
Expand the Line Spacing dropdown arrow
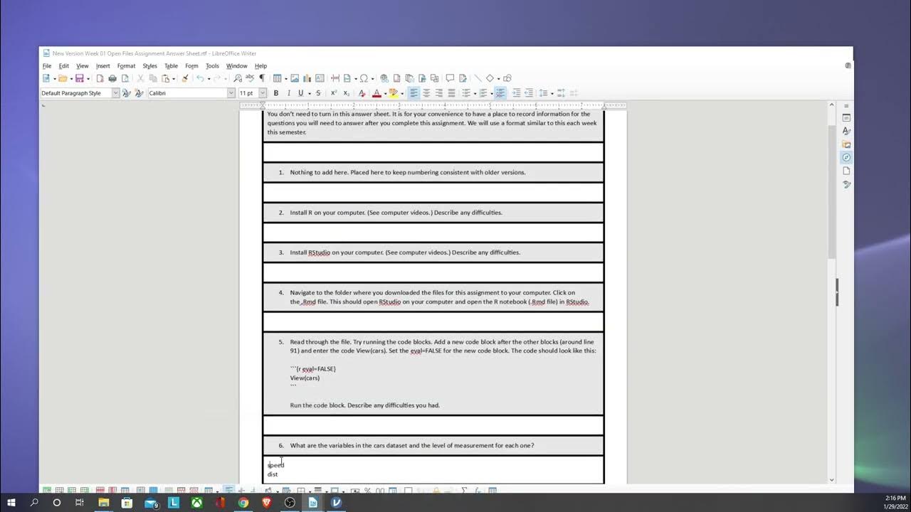(552, 93)
